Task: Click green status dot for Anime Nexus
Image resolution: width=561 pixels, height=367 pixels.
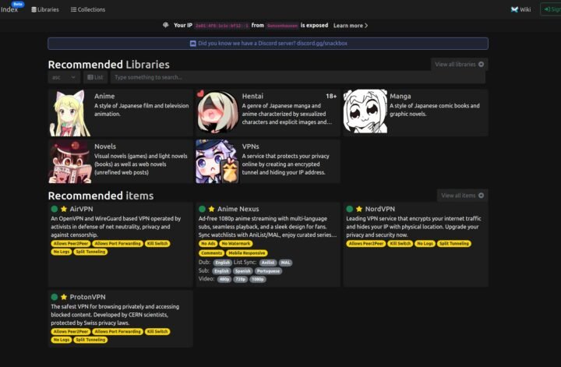Action: [x=202, y=210]
